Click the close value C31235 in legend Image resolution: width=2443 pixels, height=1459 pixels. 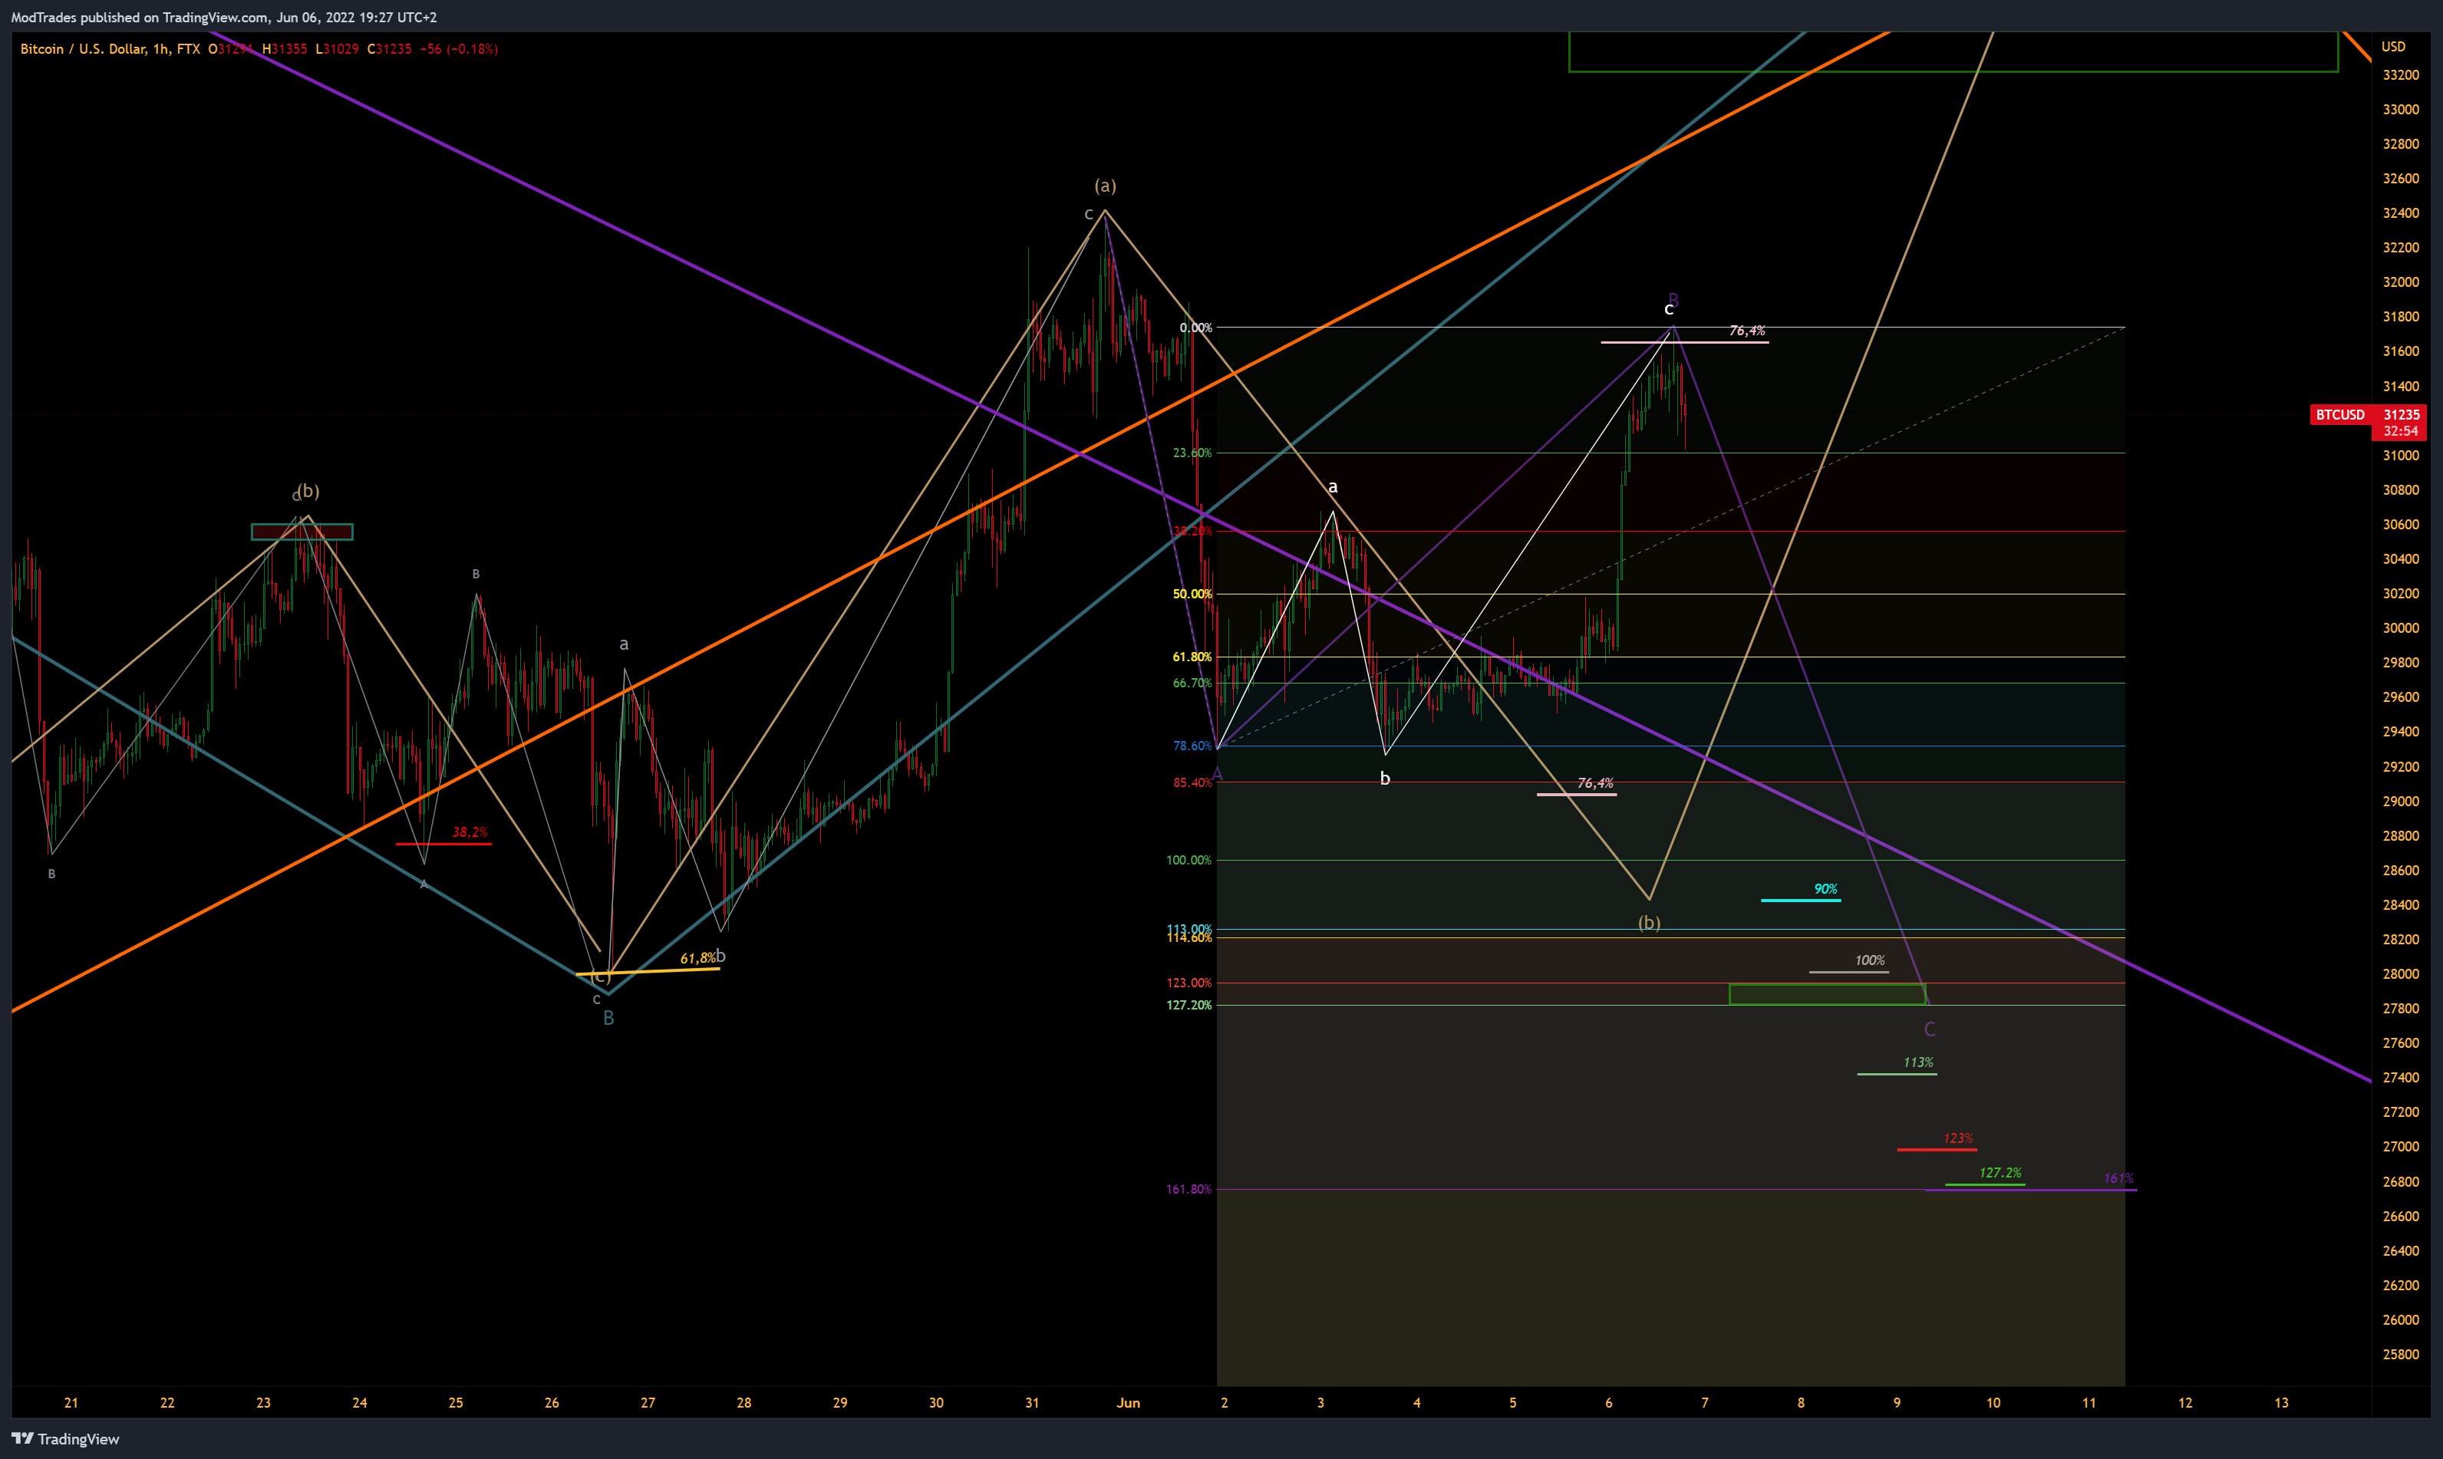(x=389, y=48)
